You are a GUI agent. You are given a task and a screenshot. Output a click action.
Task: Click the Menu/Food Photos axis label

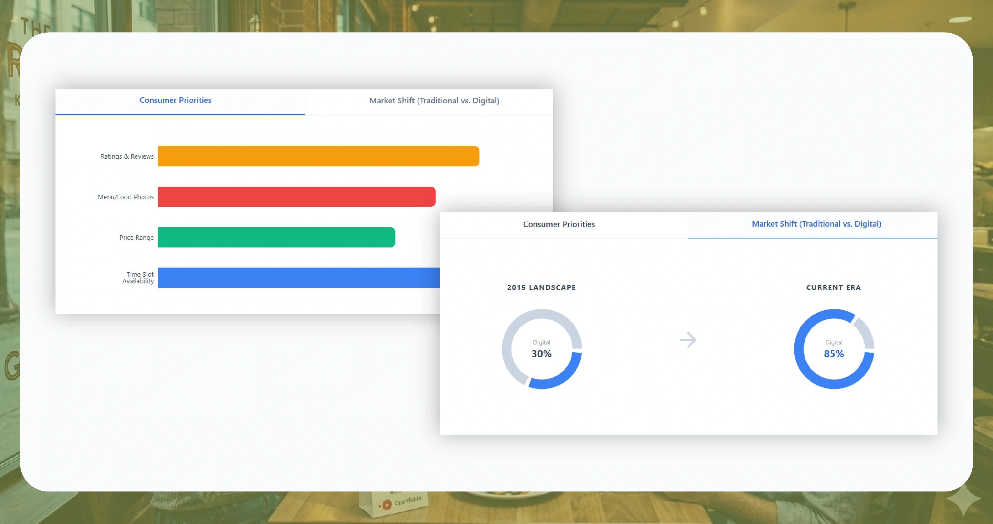coord(126,197)
